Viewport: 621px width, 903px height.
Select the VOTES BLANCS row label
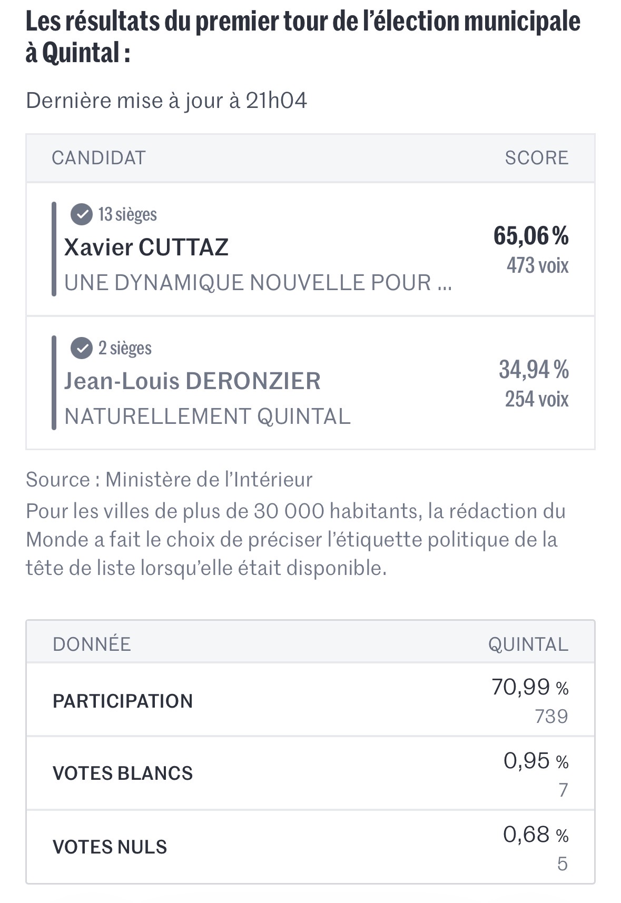[123, 773]
